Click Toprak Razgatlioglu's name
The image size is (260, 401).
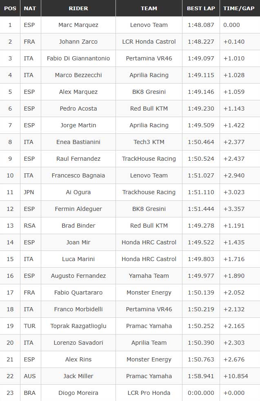(78, 326)
